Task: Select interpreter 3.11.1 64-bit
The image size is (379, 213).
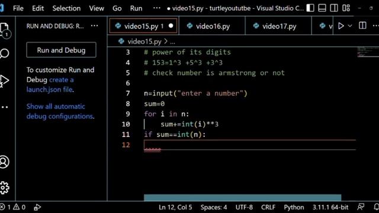Action: click(330, 207)
